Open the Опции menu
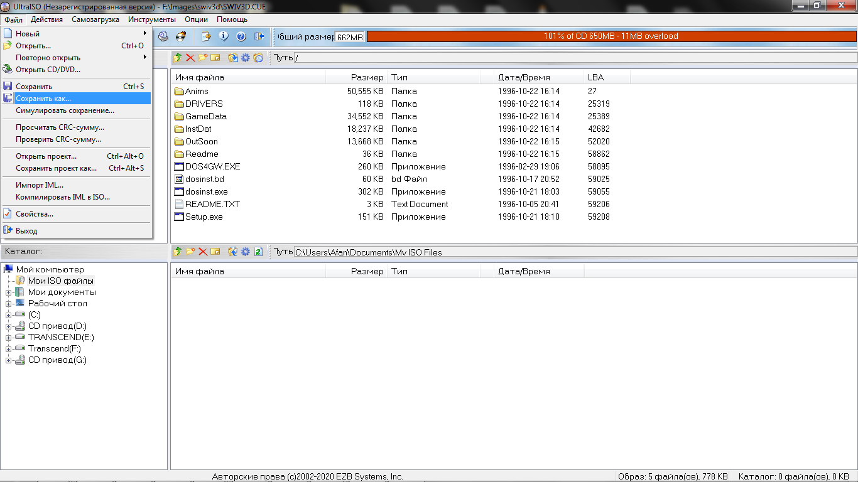 point(197,19)
